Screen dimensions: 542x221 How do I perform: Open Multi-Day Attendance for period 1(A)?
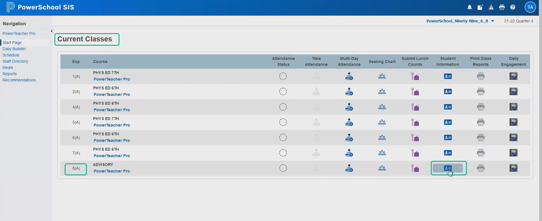[349, 76]
